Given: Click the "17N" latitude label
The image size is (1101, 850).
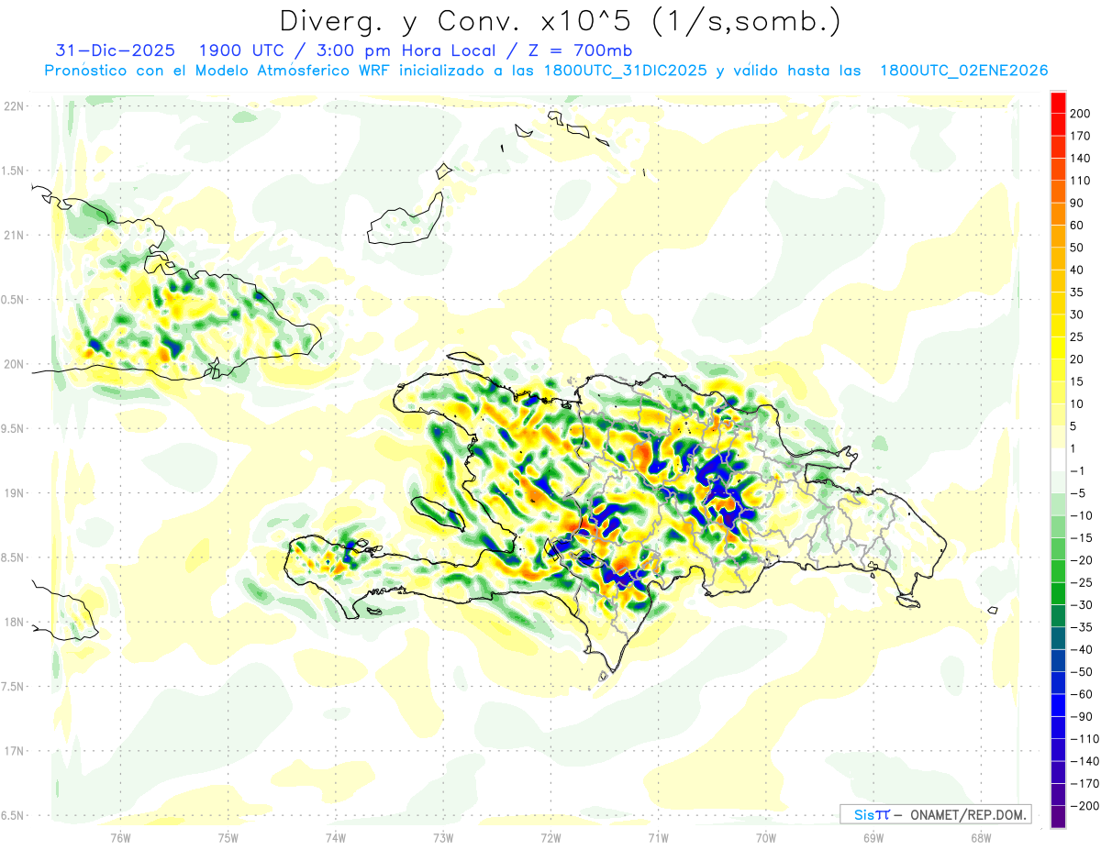Looking at the screenshot, I should [13, 751].
